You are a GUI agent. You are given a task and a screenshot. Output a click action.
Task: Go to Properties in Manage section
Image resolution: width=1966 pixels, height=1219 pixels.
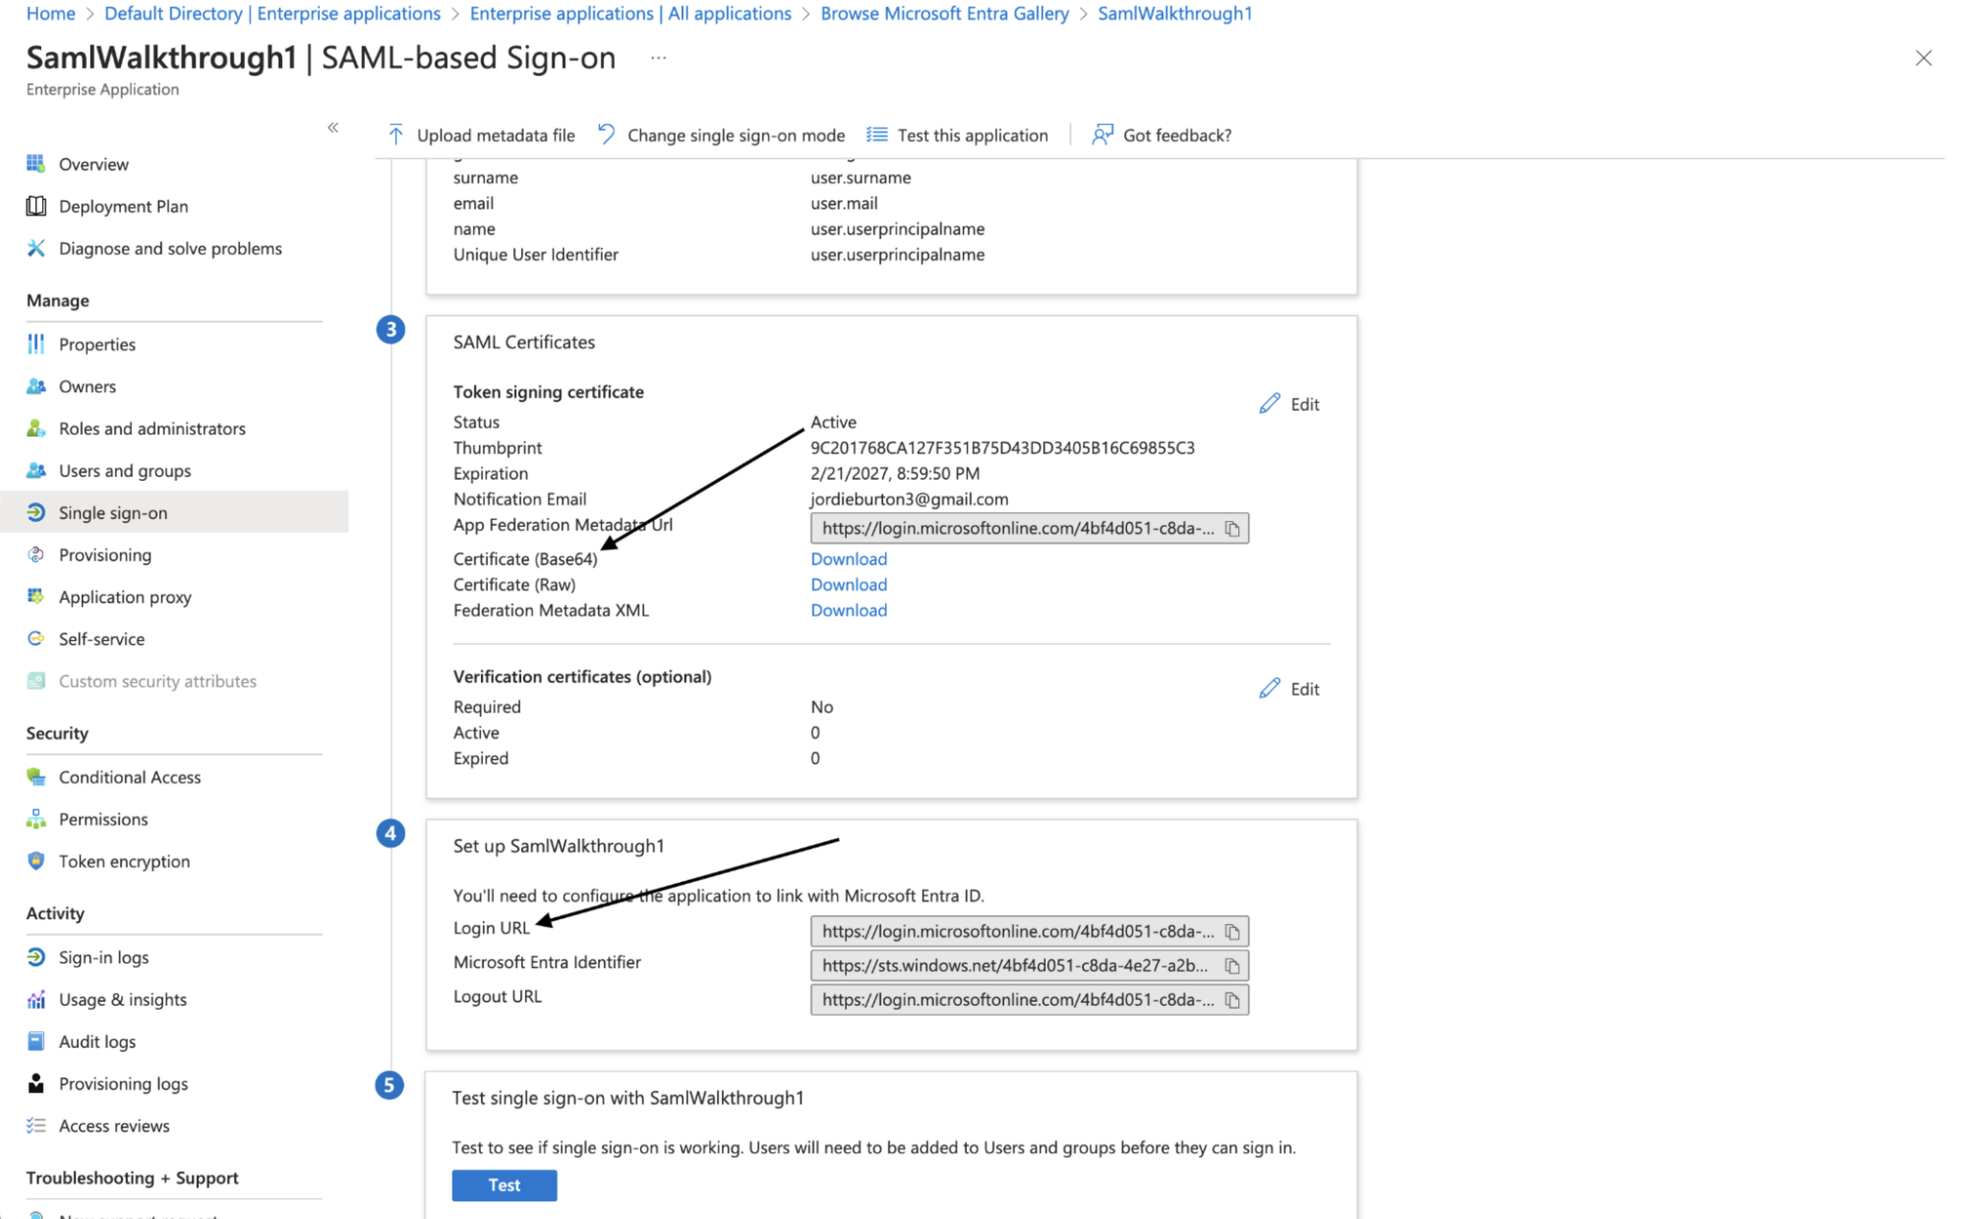click(97, 344)
